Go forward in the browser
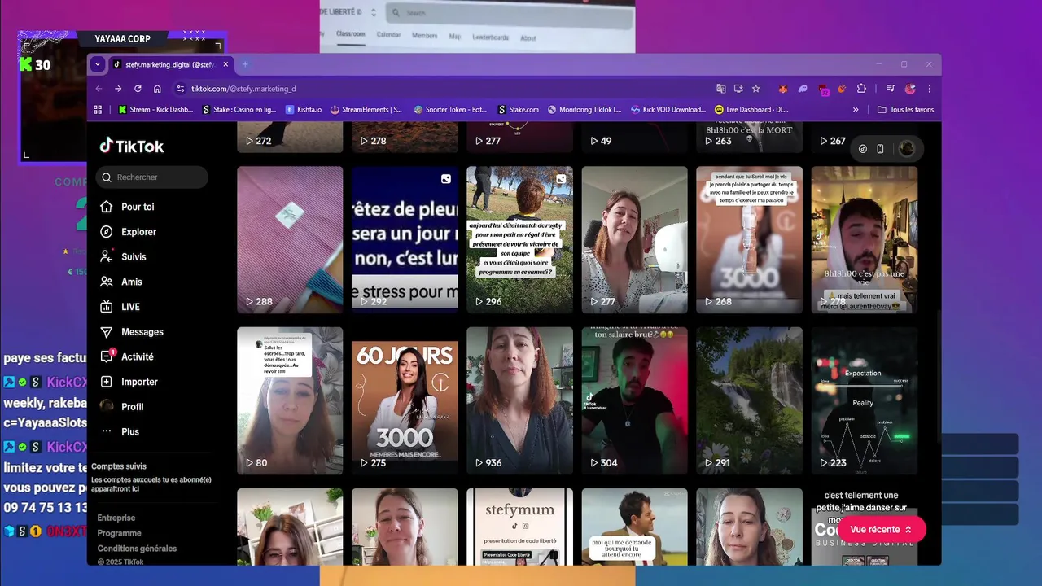 (118, 89)
